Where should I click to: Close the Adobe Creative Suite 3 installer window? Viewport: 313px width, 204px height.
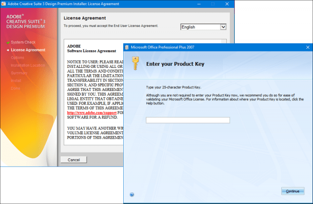227,4
